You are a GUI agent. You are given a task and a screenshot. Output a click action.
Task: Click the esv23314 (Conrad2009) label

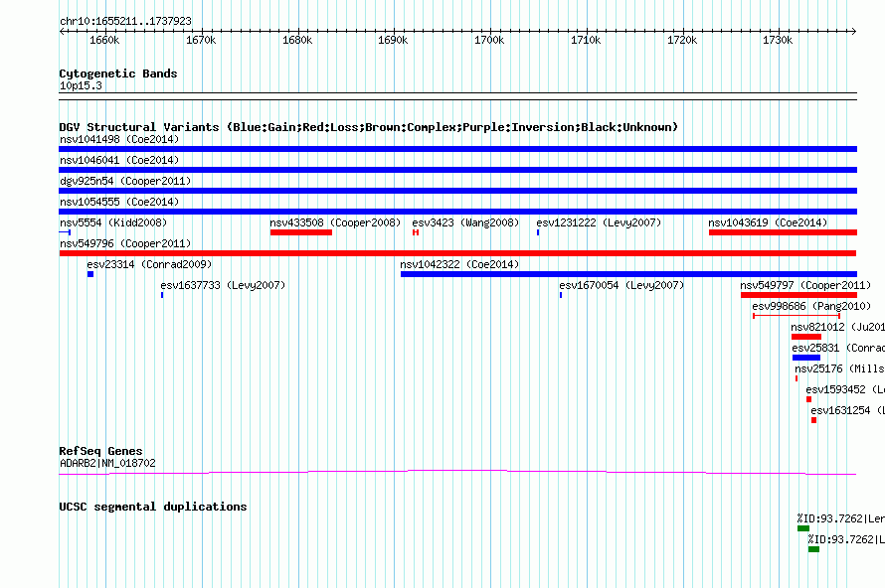coord(149,264)
